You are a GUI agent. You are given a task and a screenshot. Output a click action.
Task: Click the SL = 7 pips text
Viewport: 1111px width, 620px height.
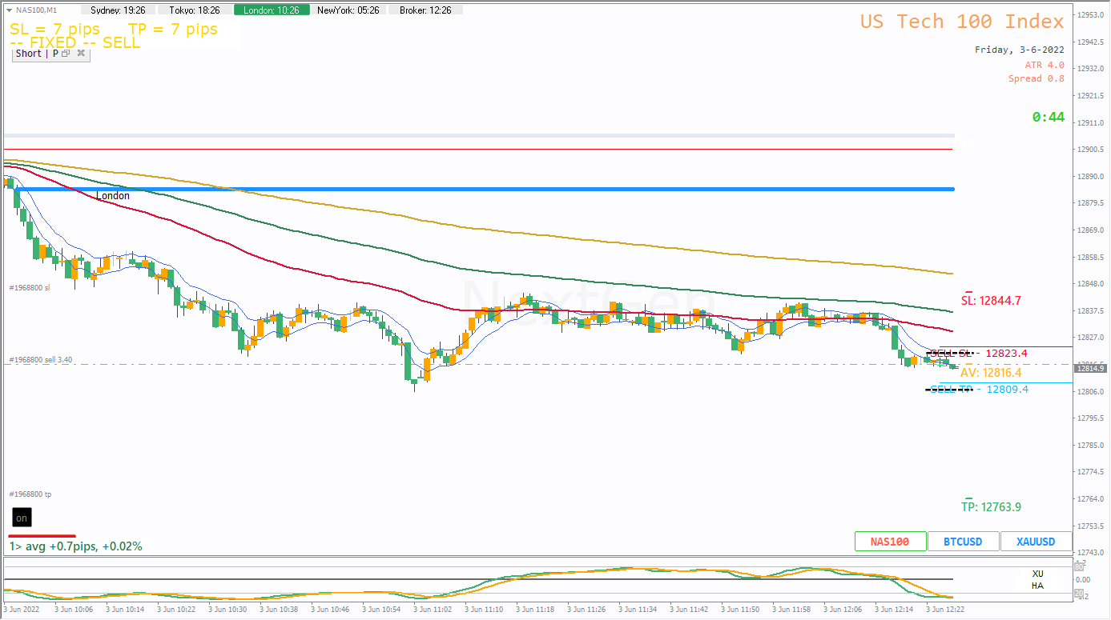(x=55, y=30)
